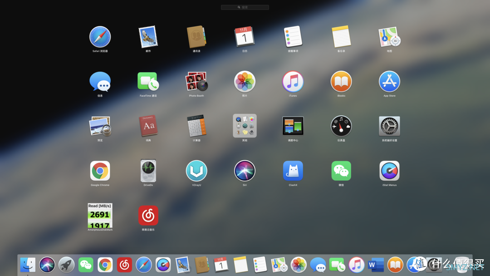The image size is (490, 276).
Task: Launch FaceTime from the Launchpad grid
Action: (x=148, y=82)
